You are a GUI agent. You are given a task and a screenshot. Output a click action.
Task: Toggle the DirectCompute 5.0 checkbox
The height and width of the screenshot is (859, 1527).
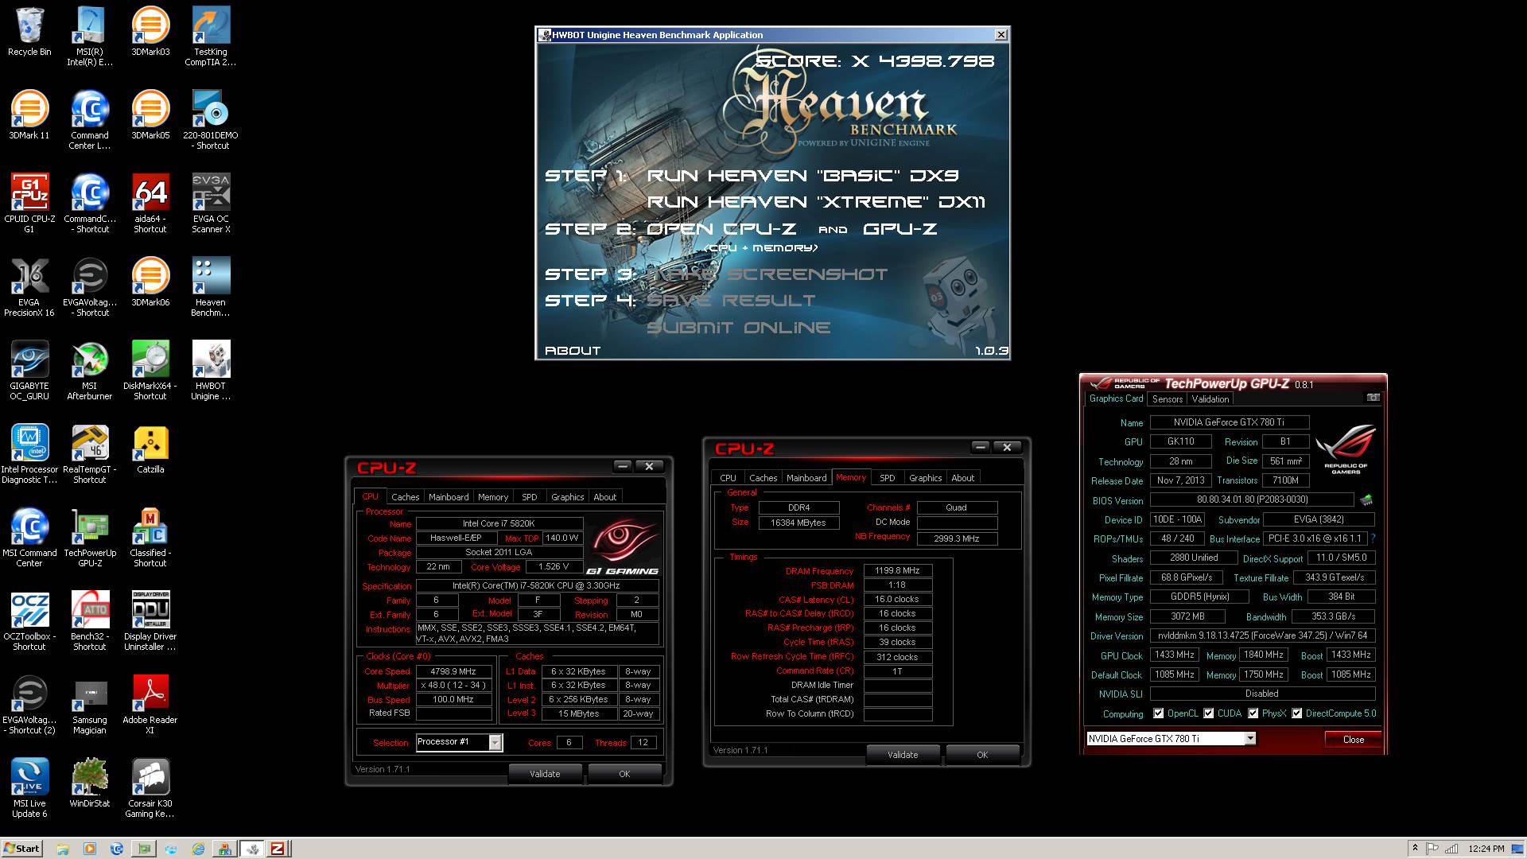[x=1297, y=713]
